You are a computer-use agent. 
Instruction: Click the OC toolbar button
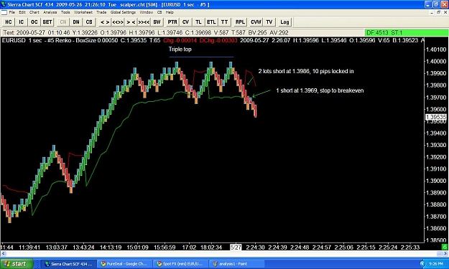pyautogui.click(x=34, y=22)
